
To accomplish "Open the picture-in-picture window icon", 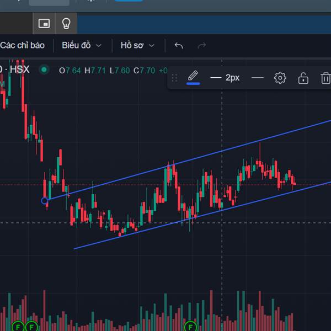I will click(44, 23).
